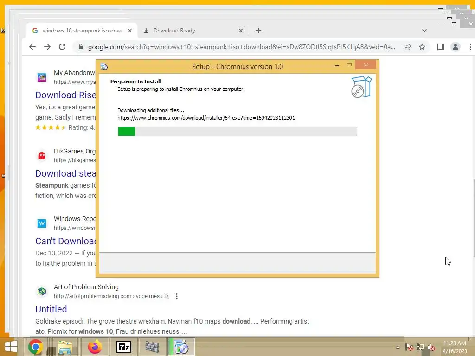
Task: Show hidden system tray icons
Action: click(x=398, y=347)
